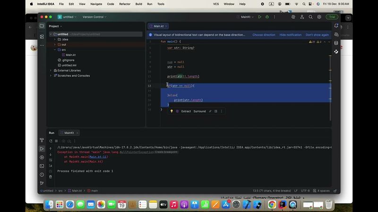Open the Refactor menu

pos(125,4)
